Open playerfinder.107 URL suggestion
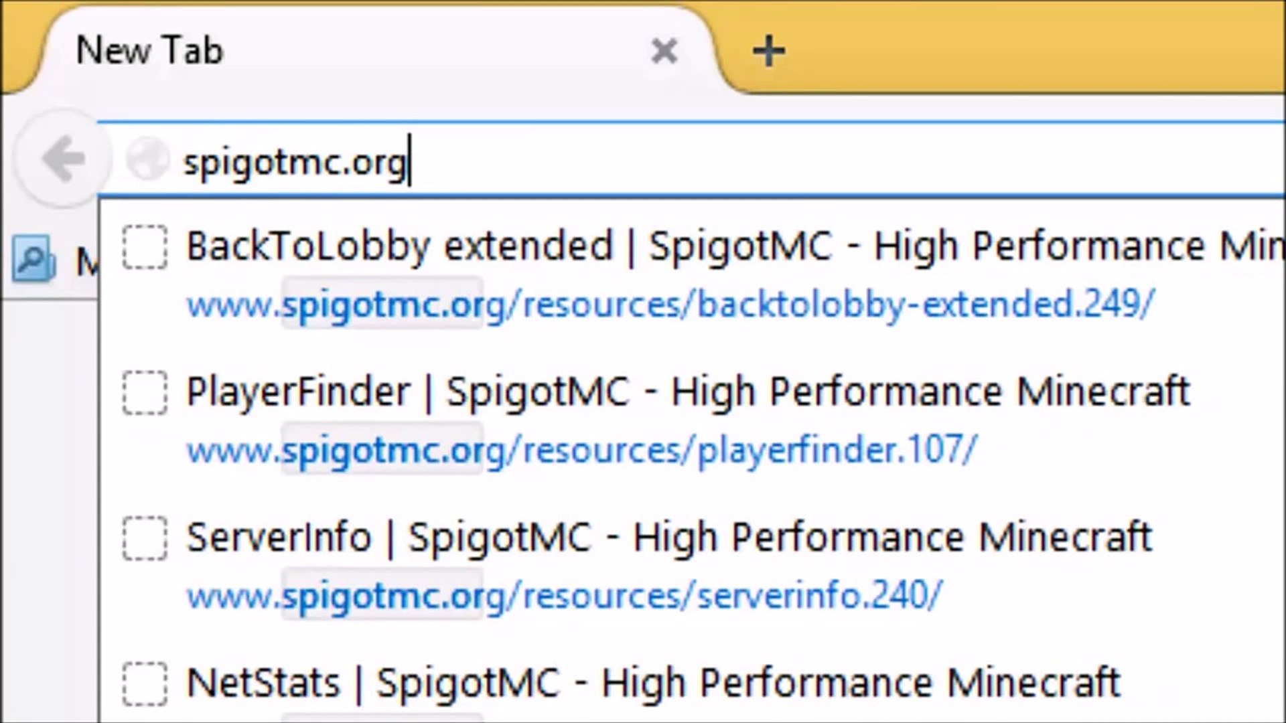 582,450
